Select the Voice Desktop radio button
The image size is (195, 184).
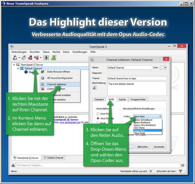point(98,118)
